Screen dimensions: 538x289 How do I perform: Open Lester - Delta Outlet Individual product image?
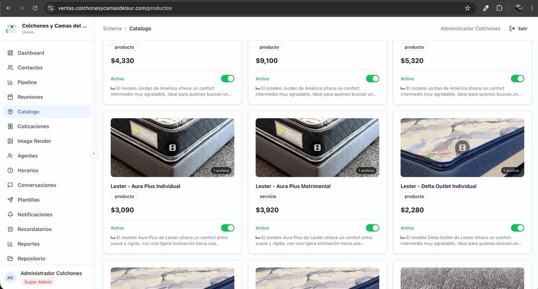point(462,148)
